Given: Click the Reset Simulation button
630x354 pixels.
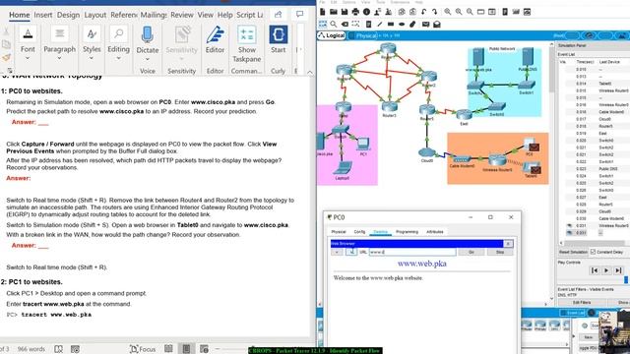Looking at the screenshot, I should coord(573,252).
